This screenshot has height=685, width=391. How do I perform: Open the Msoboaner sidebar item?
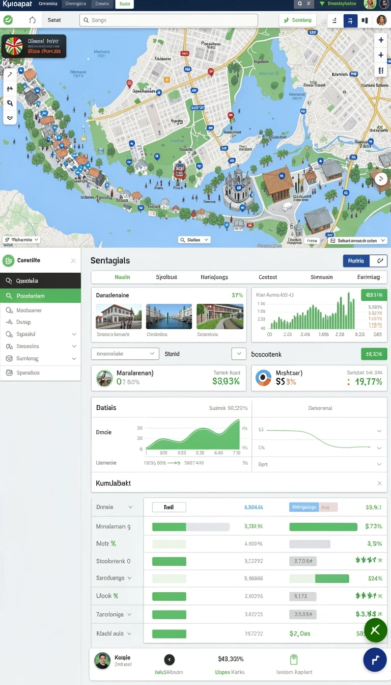click(x=40, y=310)
